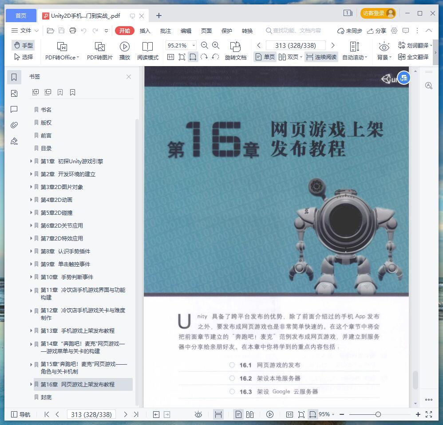Toggle the bookmark panel icon in sidebar
Screen dimensions: 443x425
coord(14,77)
